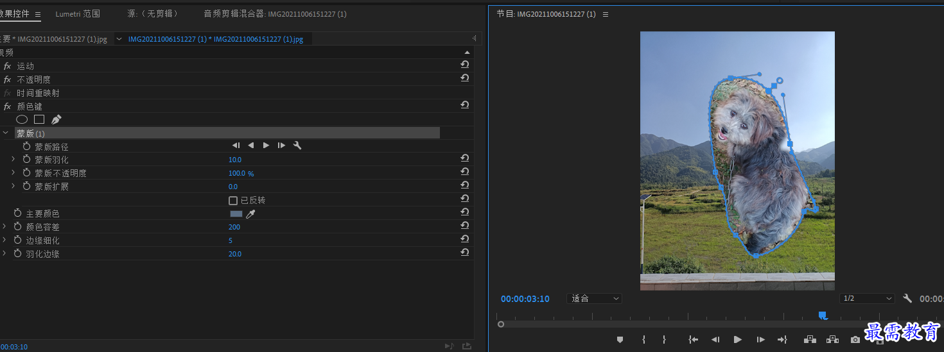Image resolution: width=944 pixels, height=352 pixels.
Task: Mark in point in program monitor
Action: point(643,340)
